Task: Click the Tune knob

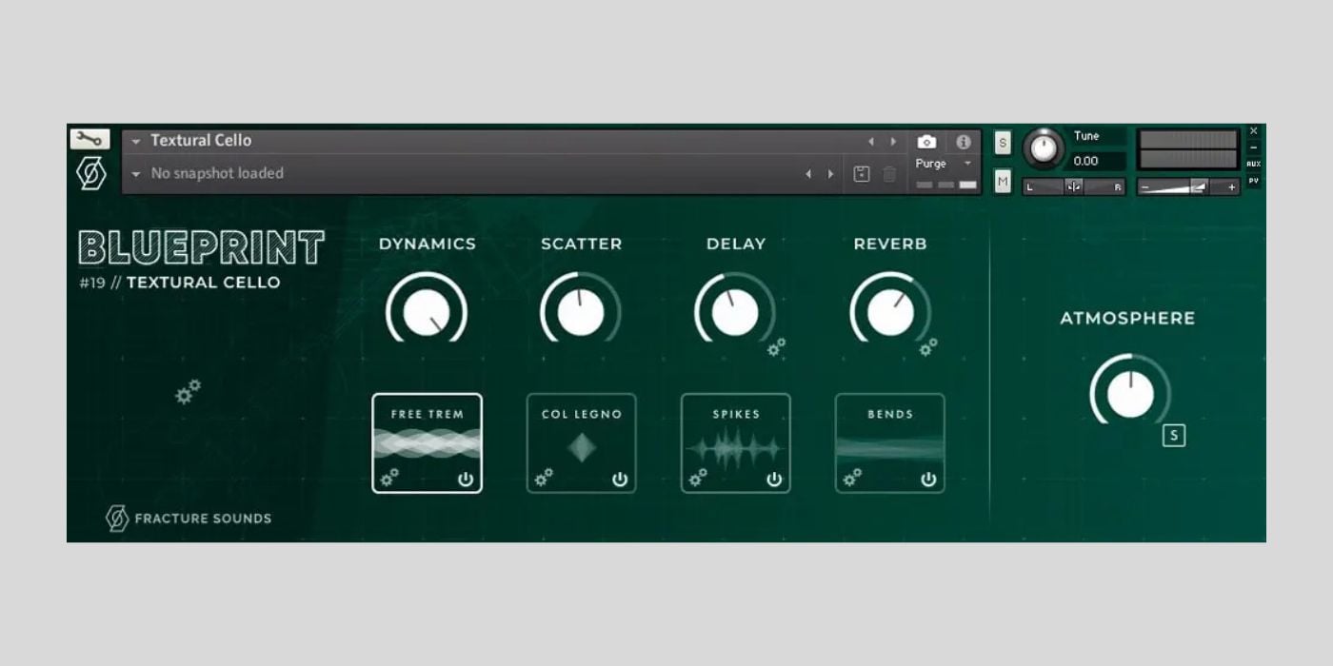Action: (x=1045, y=149)
